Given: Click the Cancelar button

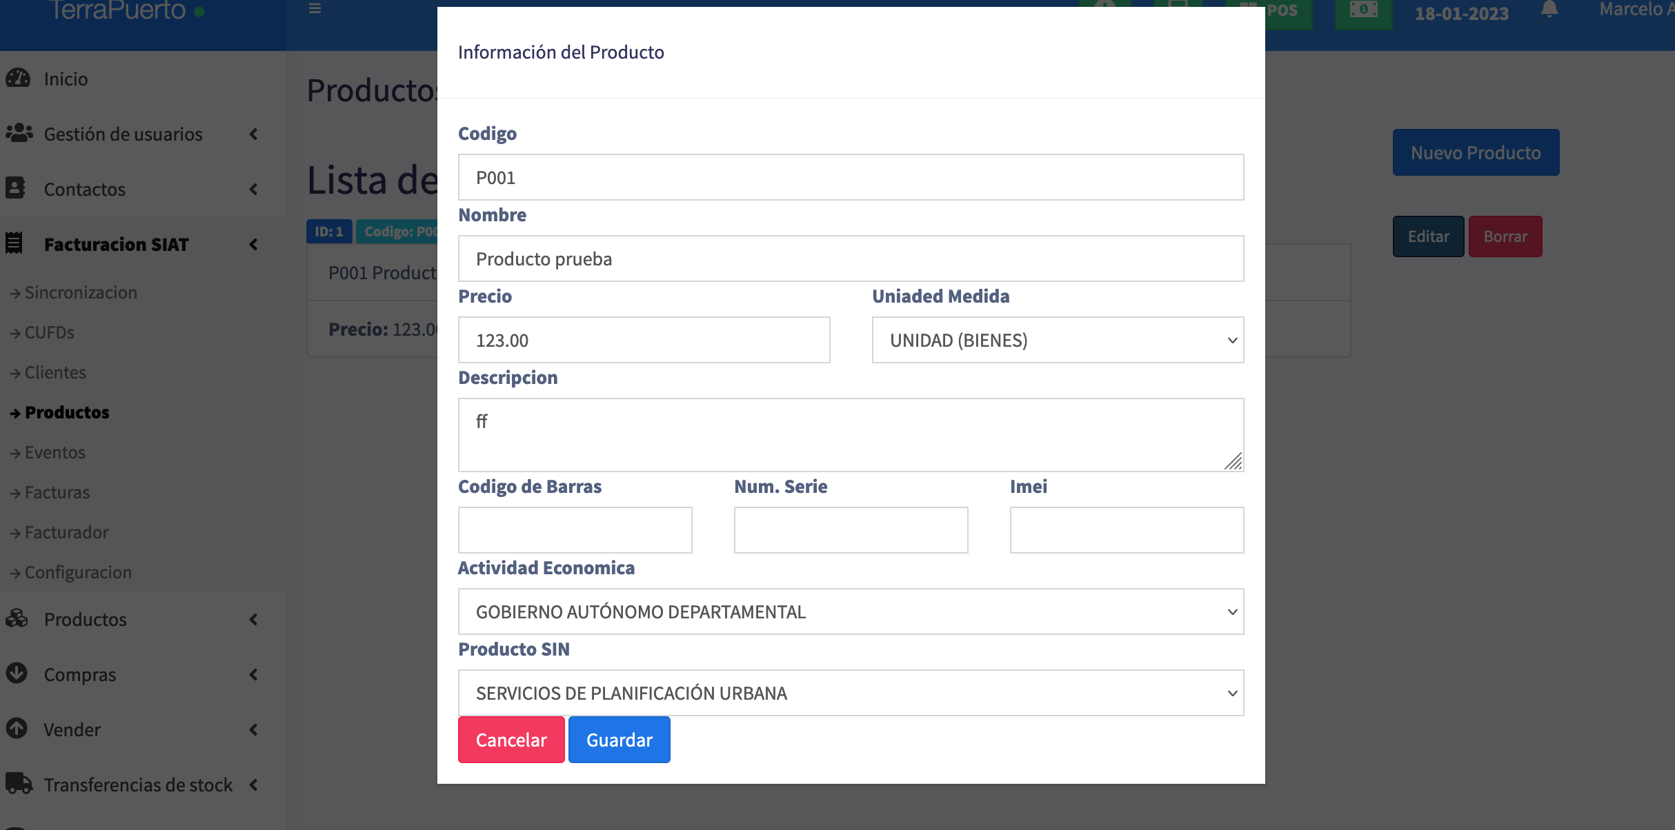Looking at the screenshot, I should coord(511,740).
